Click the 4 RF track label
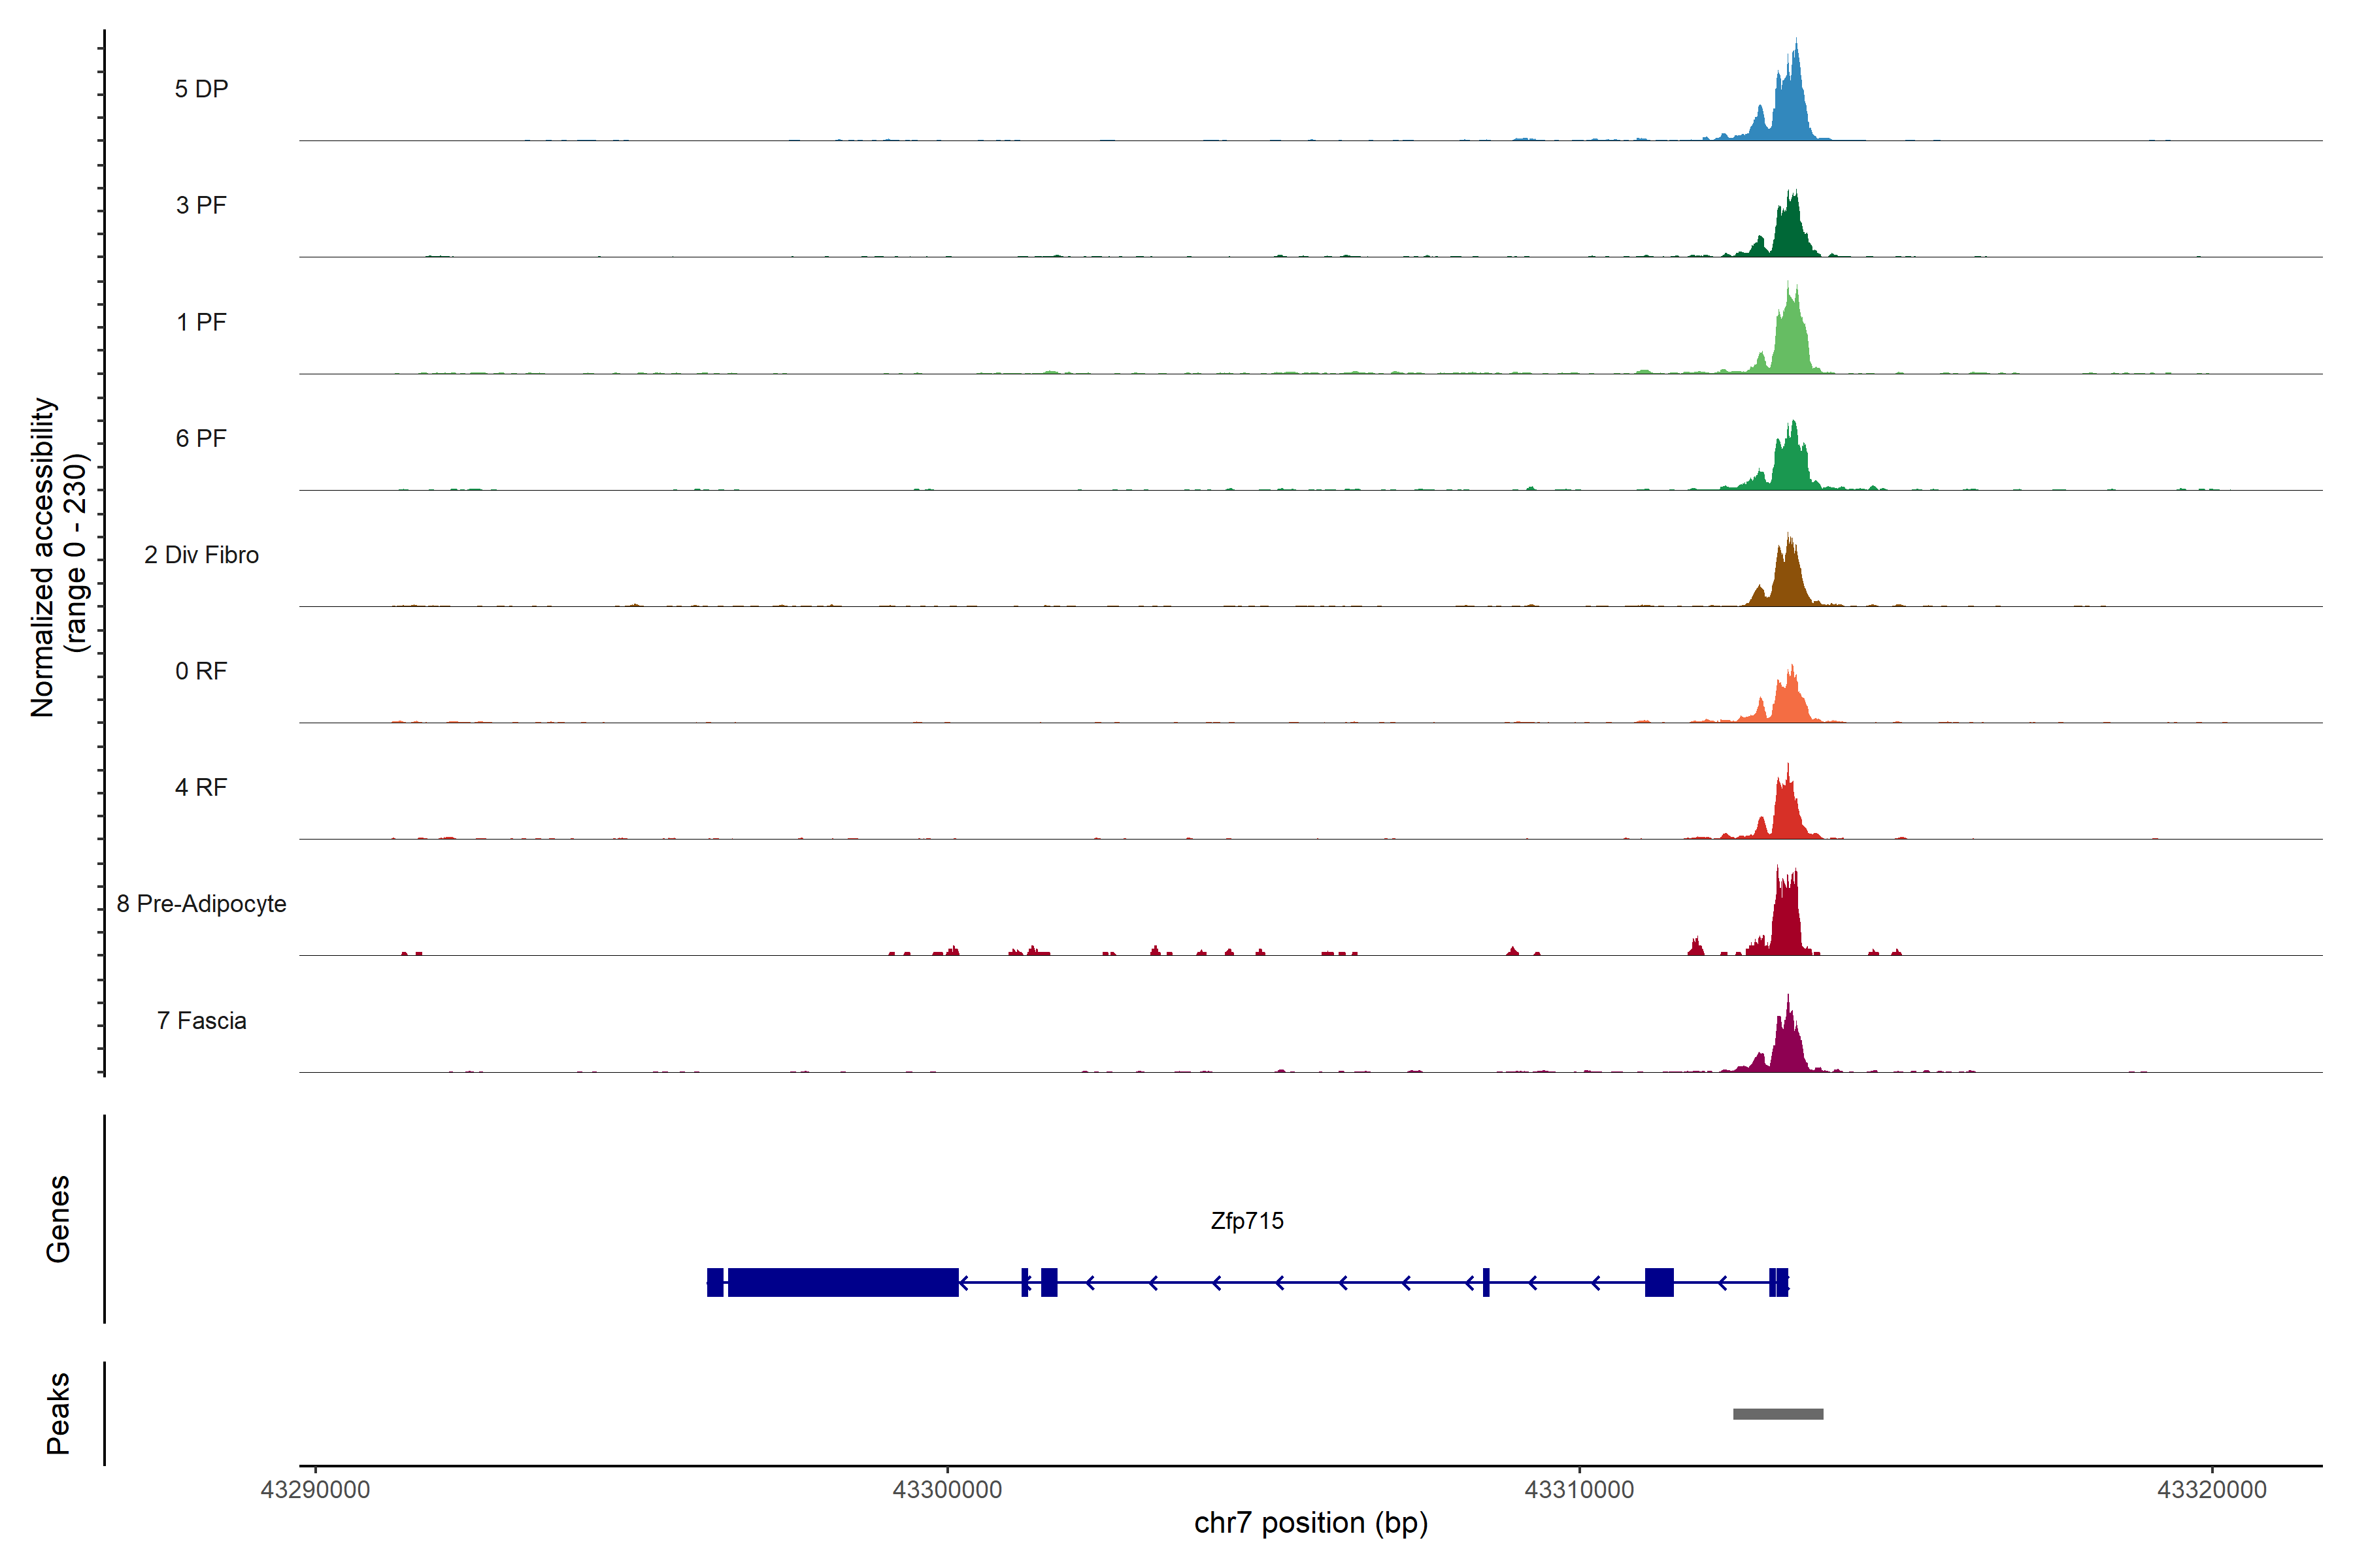This screenshot has width=2353, height=1568. point(201,787)
